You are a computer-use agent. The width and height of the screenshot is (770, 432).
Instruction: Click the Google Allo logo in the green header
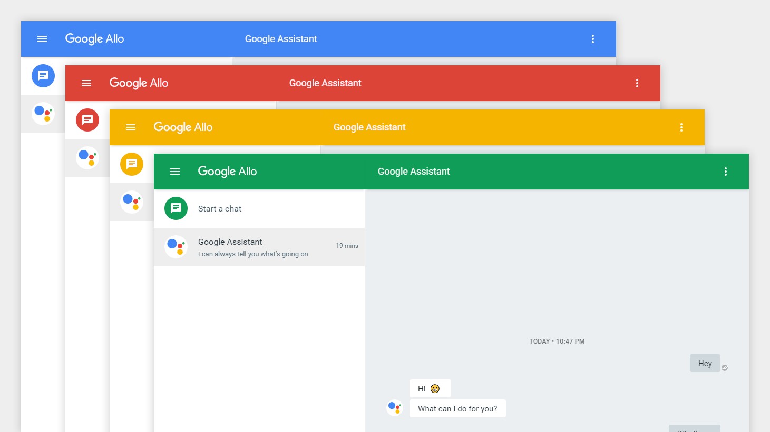pos(227,172)
